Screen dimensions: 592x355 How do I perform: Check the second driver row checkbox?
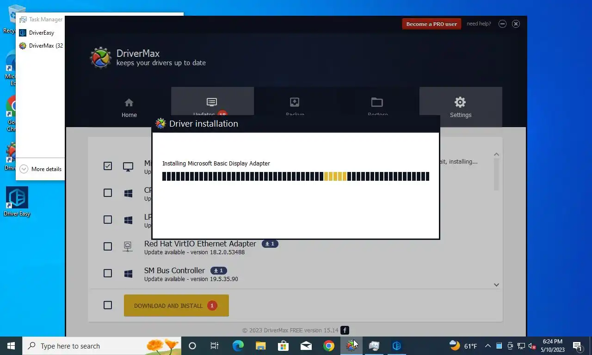(108, 193)
